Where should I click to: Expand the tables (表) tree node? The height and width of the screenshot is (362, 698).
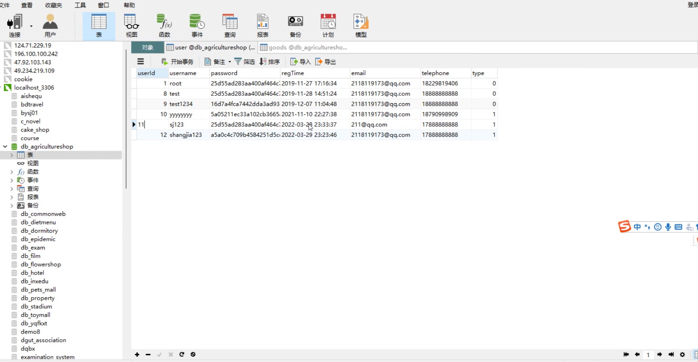12,155
